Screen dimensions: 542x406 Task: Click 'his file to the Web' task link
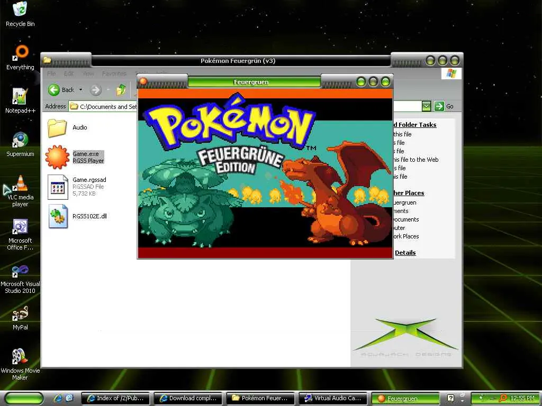point(416,160)
